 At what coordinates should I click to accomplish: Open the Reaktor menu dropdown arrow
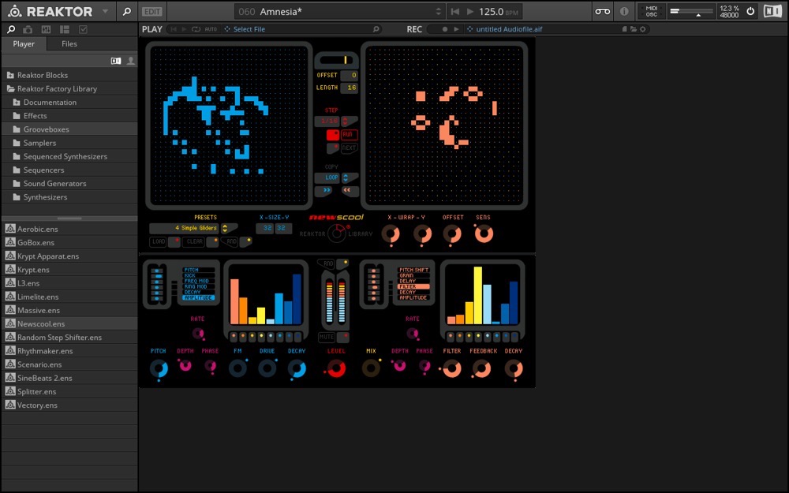point(105,11)
